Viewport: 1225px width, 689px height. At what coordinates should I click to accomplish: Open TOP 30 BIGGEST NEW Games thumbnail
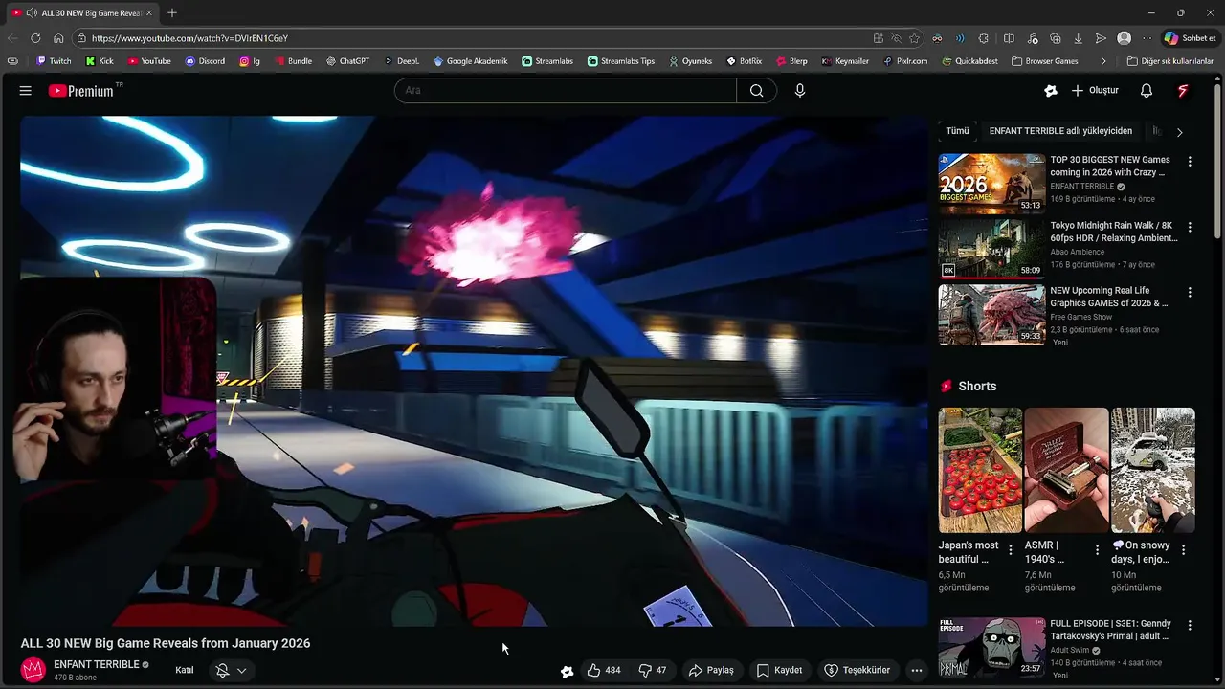[991, 184]
